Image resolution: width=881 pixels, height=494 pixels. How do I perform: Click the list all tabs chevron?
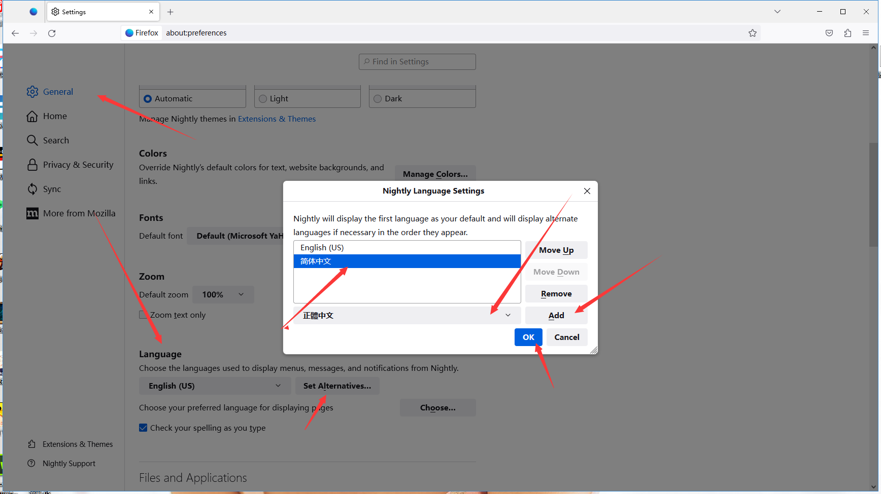tap(777, 12)
